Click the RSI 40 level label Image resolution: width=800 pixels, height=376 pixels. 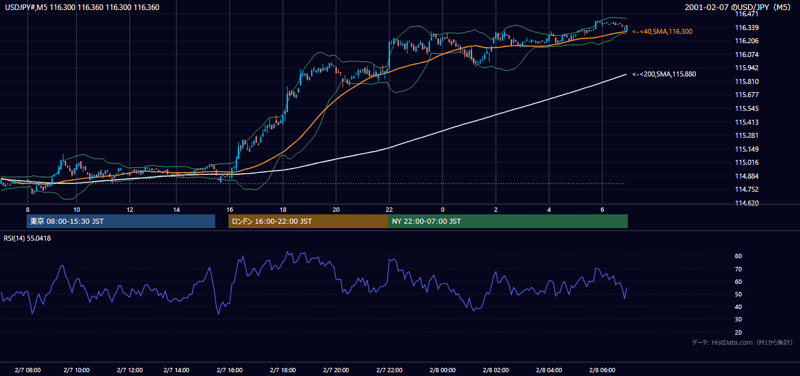pyautogui.click(x=738, y=306)
